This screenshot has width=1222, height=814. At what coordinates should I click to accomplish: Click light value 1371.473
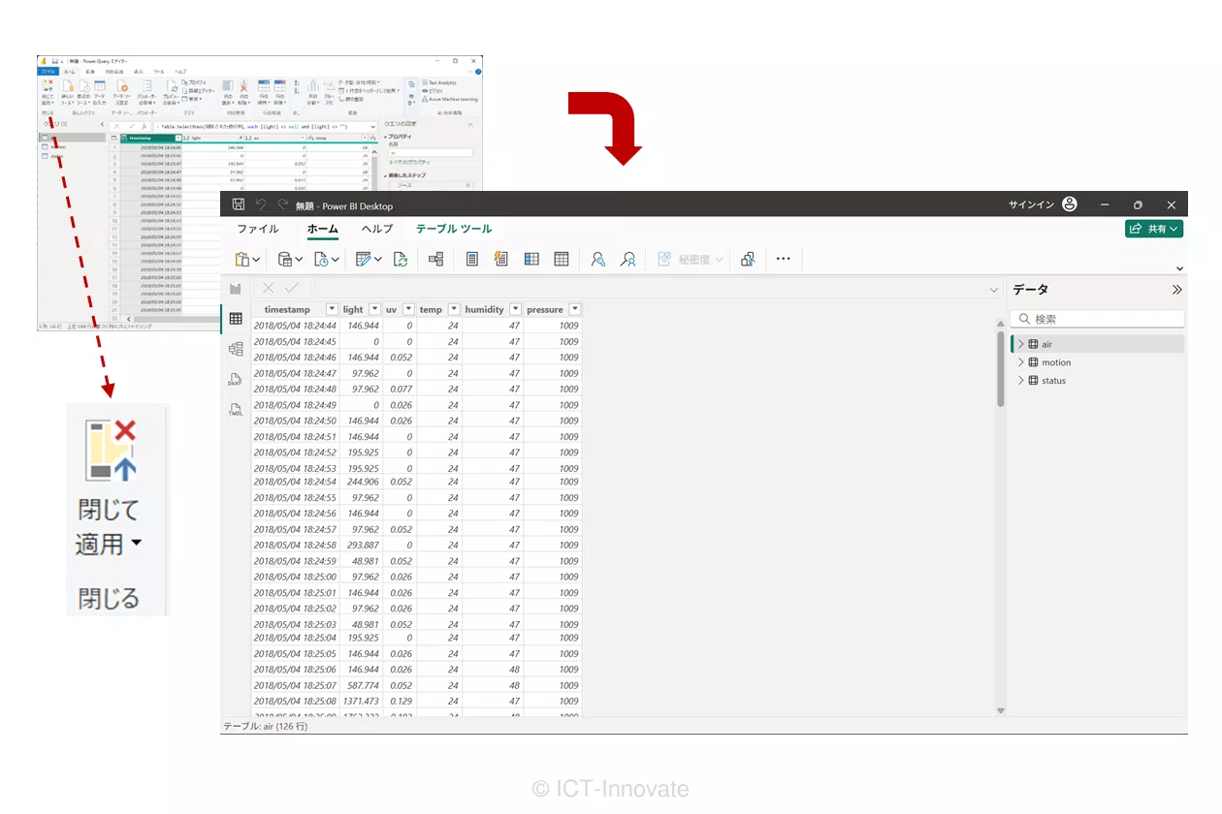click(x=359, y=701)
